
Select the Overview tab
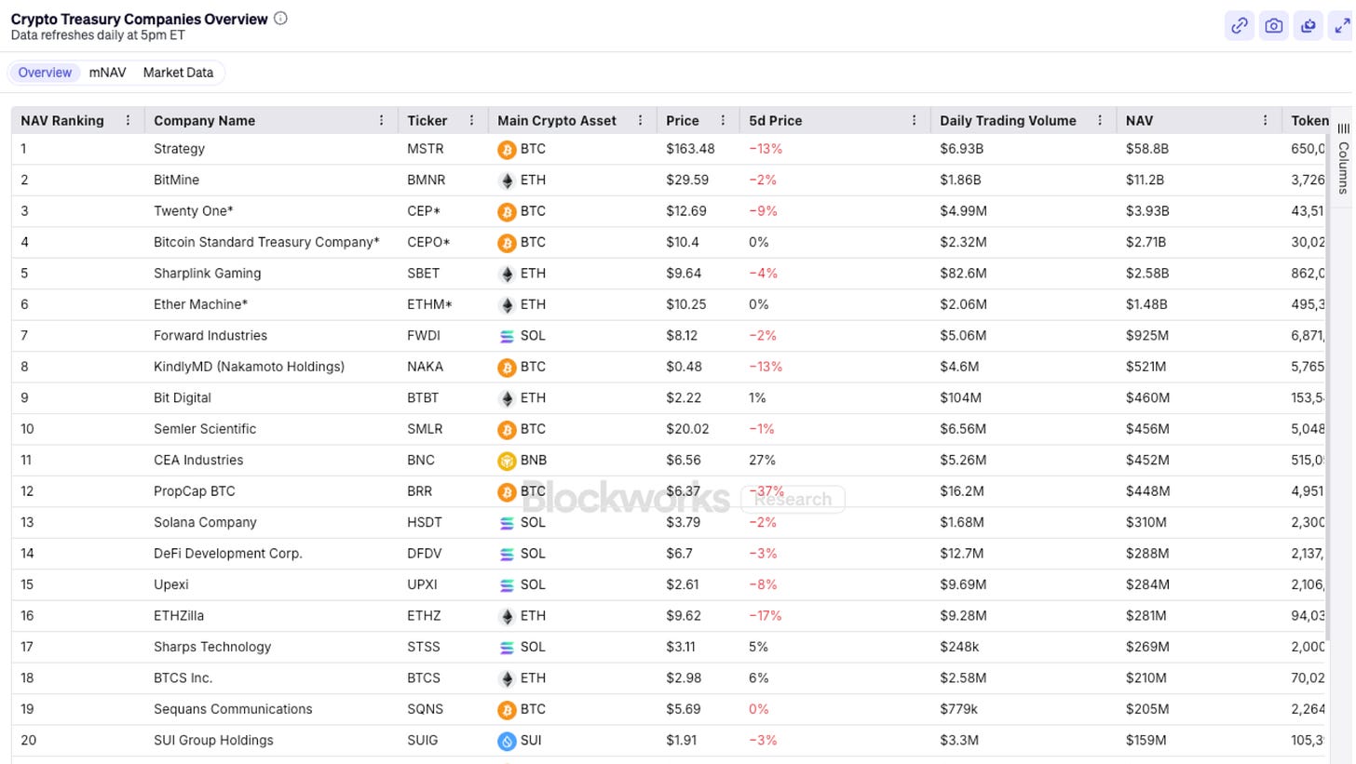pyautogui.click(x=45, y=73)
